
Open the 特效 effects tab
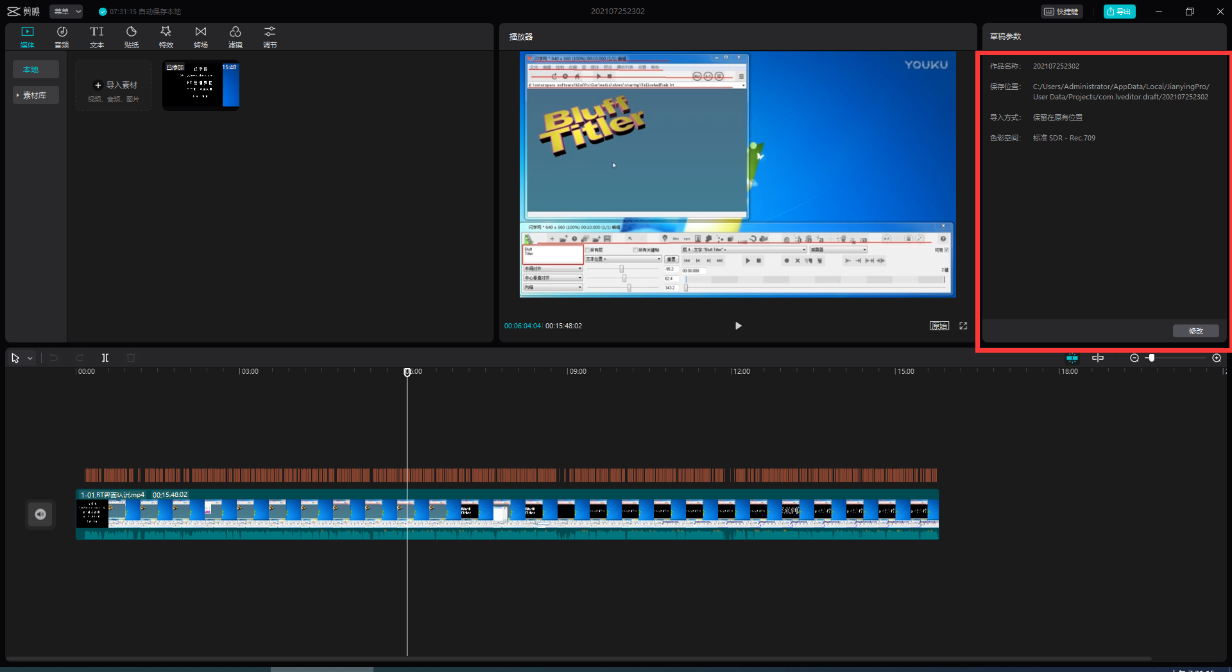tap(166, 37)
